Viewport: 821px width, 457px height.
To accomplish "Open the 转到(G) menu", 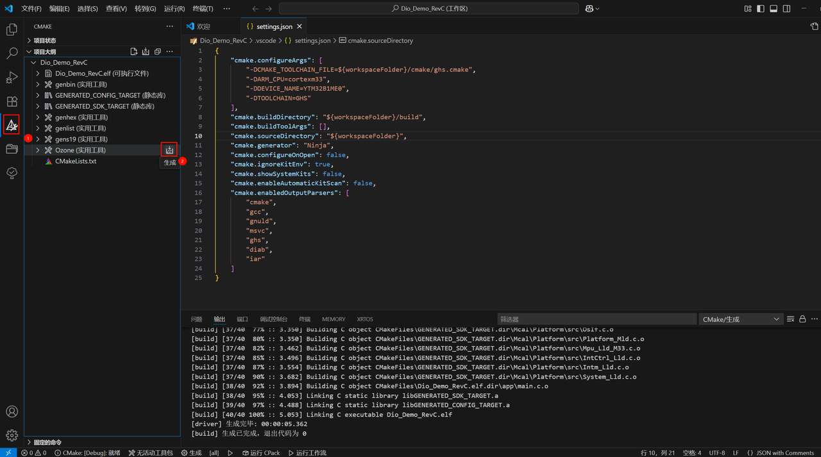I will tap(146, 8).
